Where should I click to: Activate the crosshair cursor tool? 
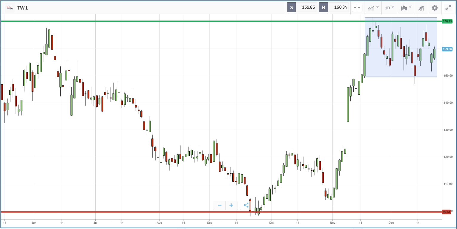pos(357,8)
